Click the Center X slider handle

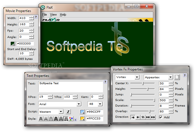coord(143,83)
